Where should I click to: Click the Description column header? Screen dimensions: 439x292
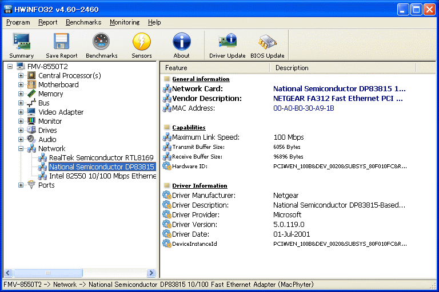pyautogui.click(x=343, y=68)
